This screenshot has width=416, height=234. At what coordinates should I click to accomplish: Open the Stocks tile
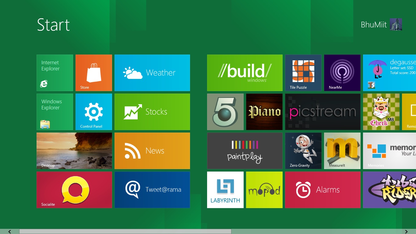tap(152, 112)
